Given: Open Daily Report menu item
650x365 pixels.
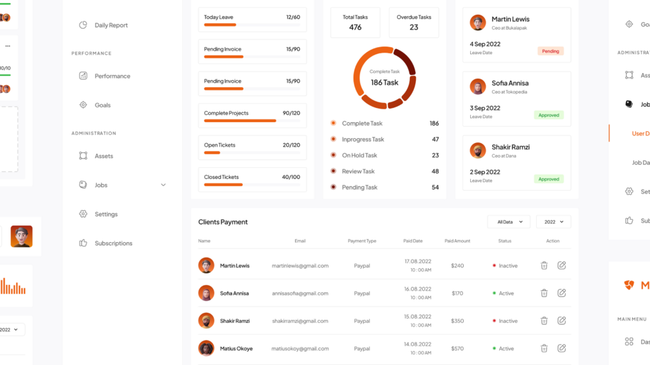Looking at the screenshot, I should coord(111,25).
